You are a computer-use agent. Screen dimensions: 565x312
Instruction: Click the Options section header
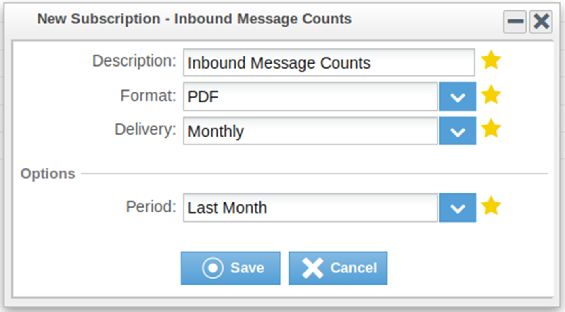[x=48, y=174]
